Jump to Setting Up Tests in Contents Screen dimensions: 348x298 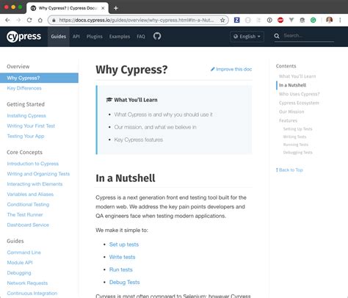point(297,129)
